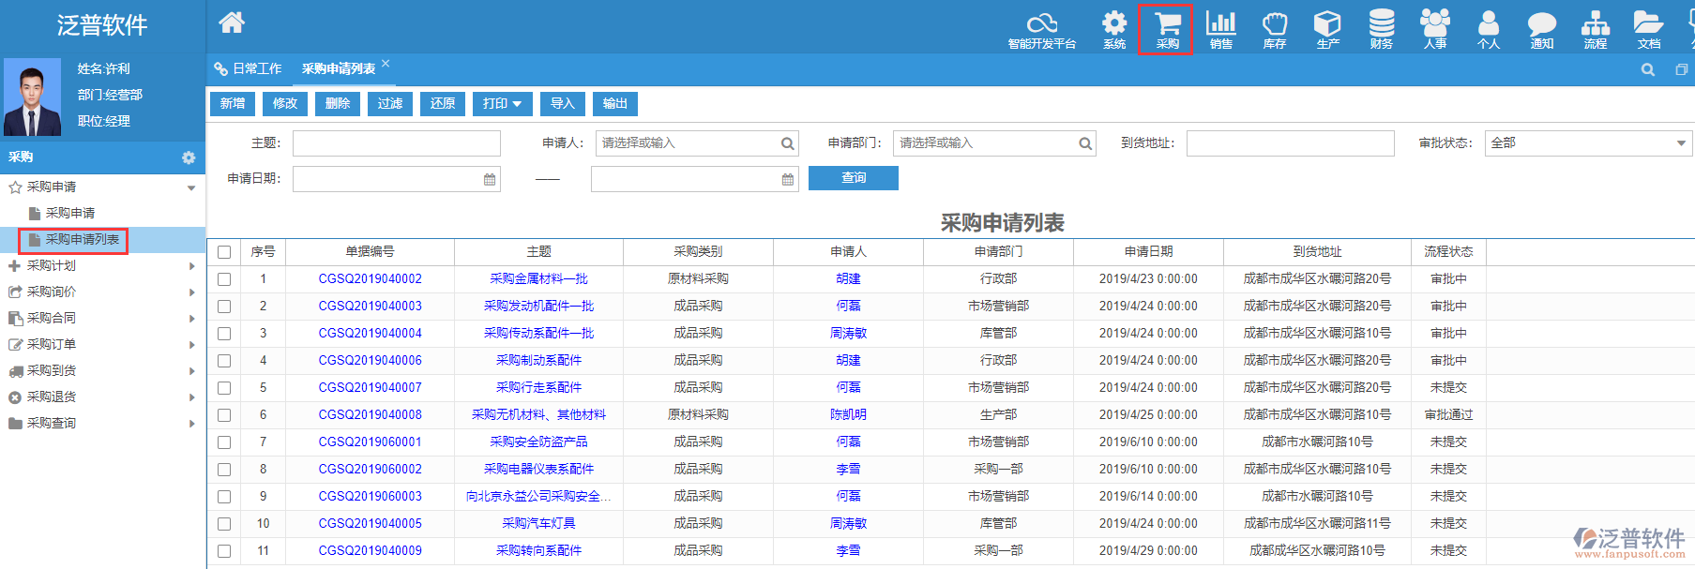Open the 申请日期 start date calendar picker
The height and width of the screenshot is (569, 1695).
[490, 179]
